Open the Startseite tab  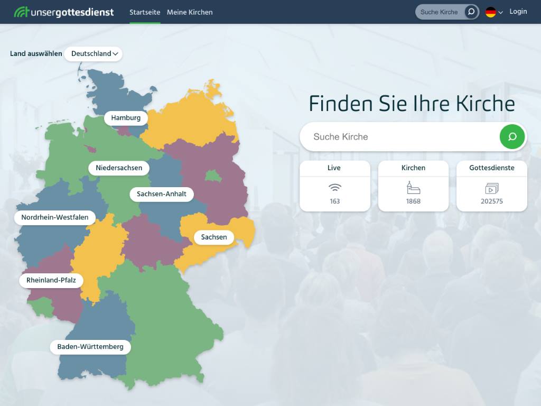pyautogui.click(x=145, y=12)
